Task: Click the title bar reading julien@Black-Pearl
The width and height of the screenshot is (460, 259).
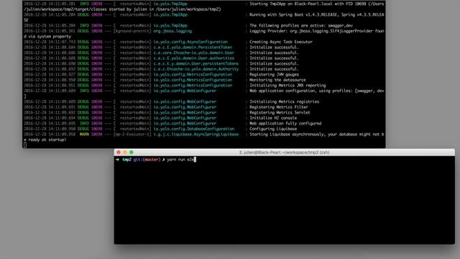Action: (x=284, y=152)
